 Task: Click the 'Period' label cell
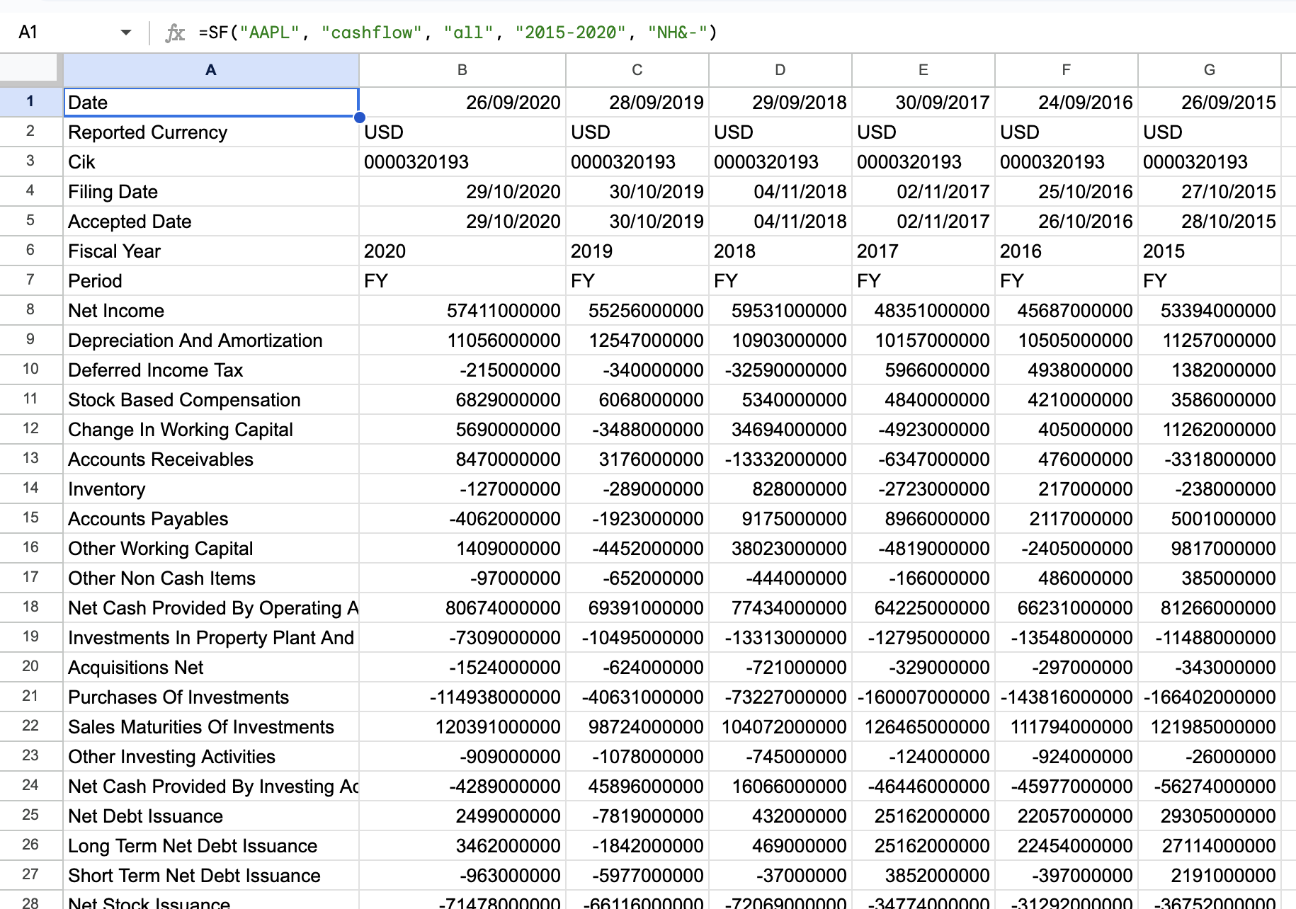coord(211,281)
